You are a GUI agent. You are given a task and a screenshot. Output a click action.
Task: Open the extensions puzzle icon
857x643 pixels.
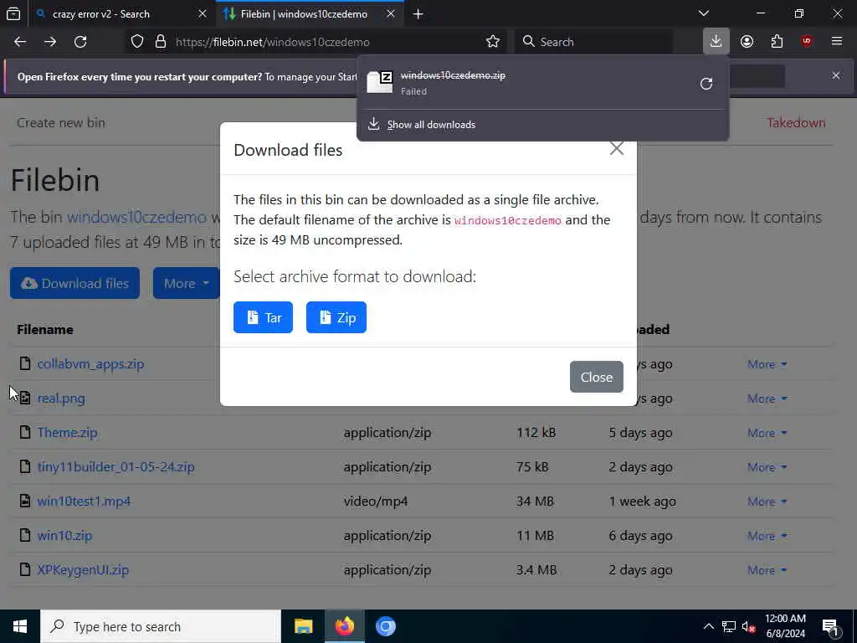tap(777, 42)
